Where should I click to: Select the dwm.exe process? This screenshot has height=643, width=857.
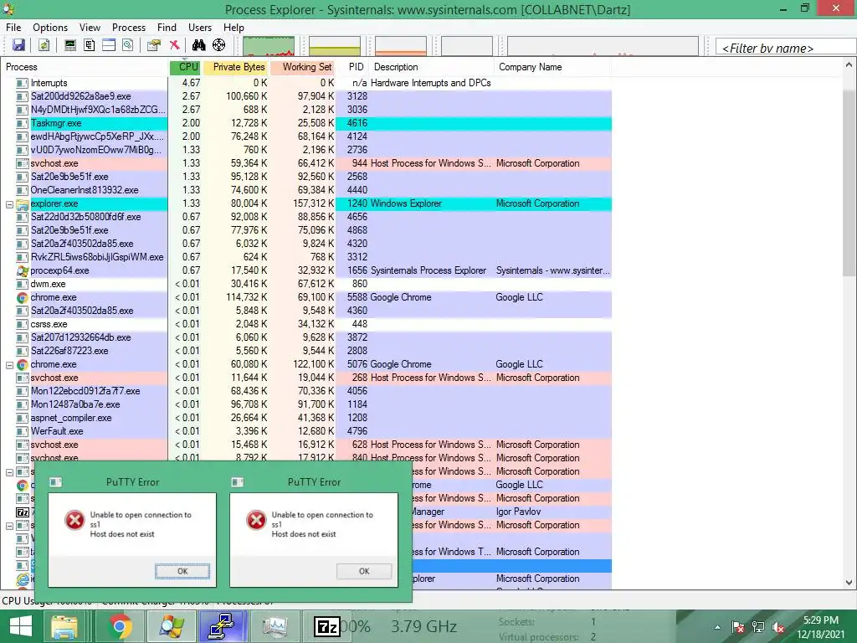click(306, 285)
